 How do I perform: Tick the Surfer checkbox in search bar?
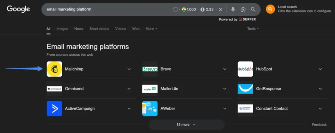point(175,9)
